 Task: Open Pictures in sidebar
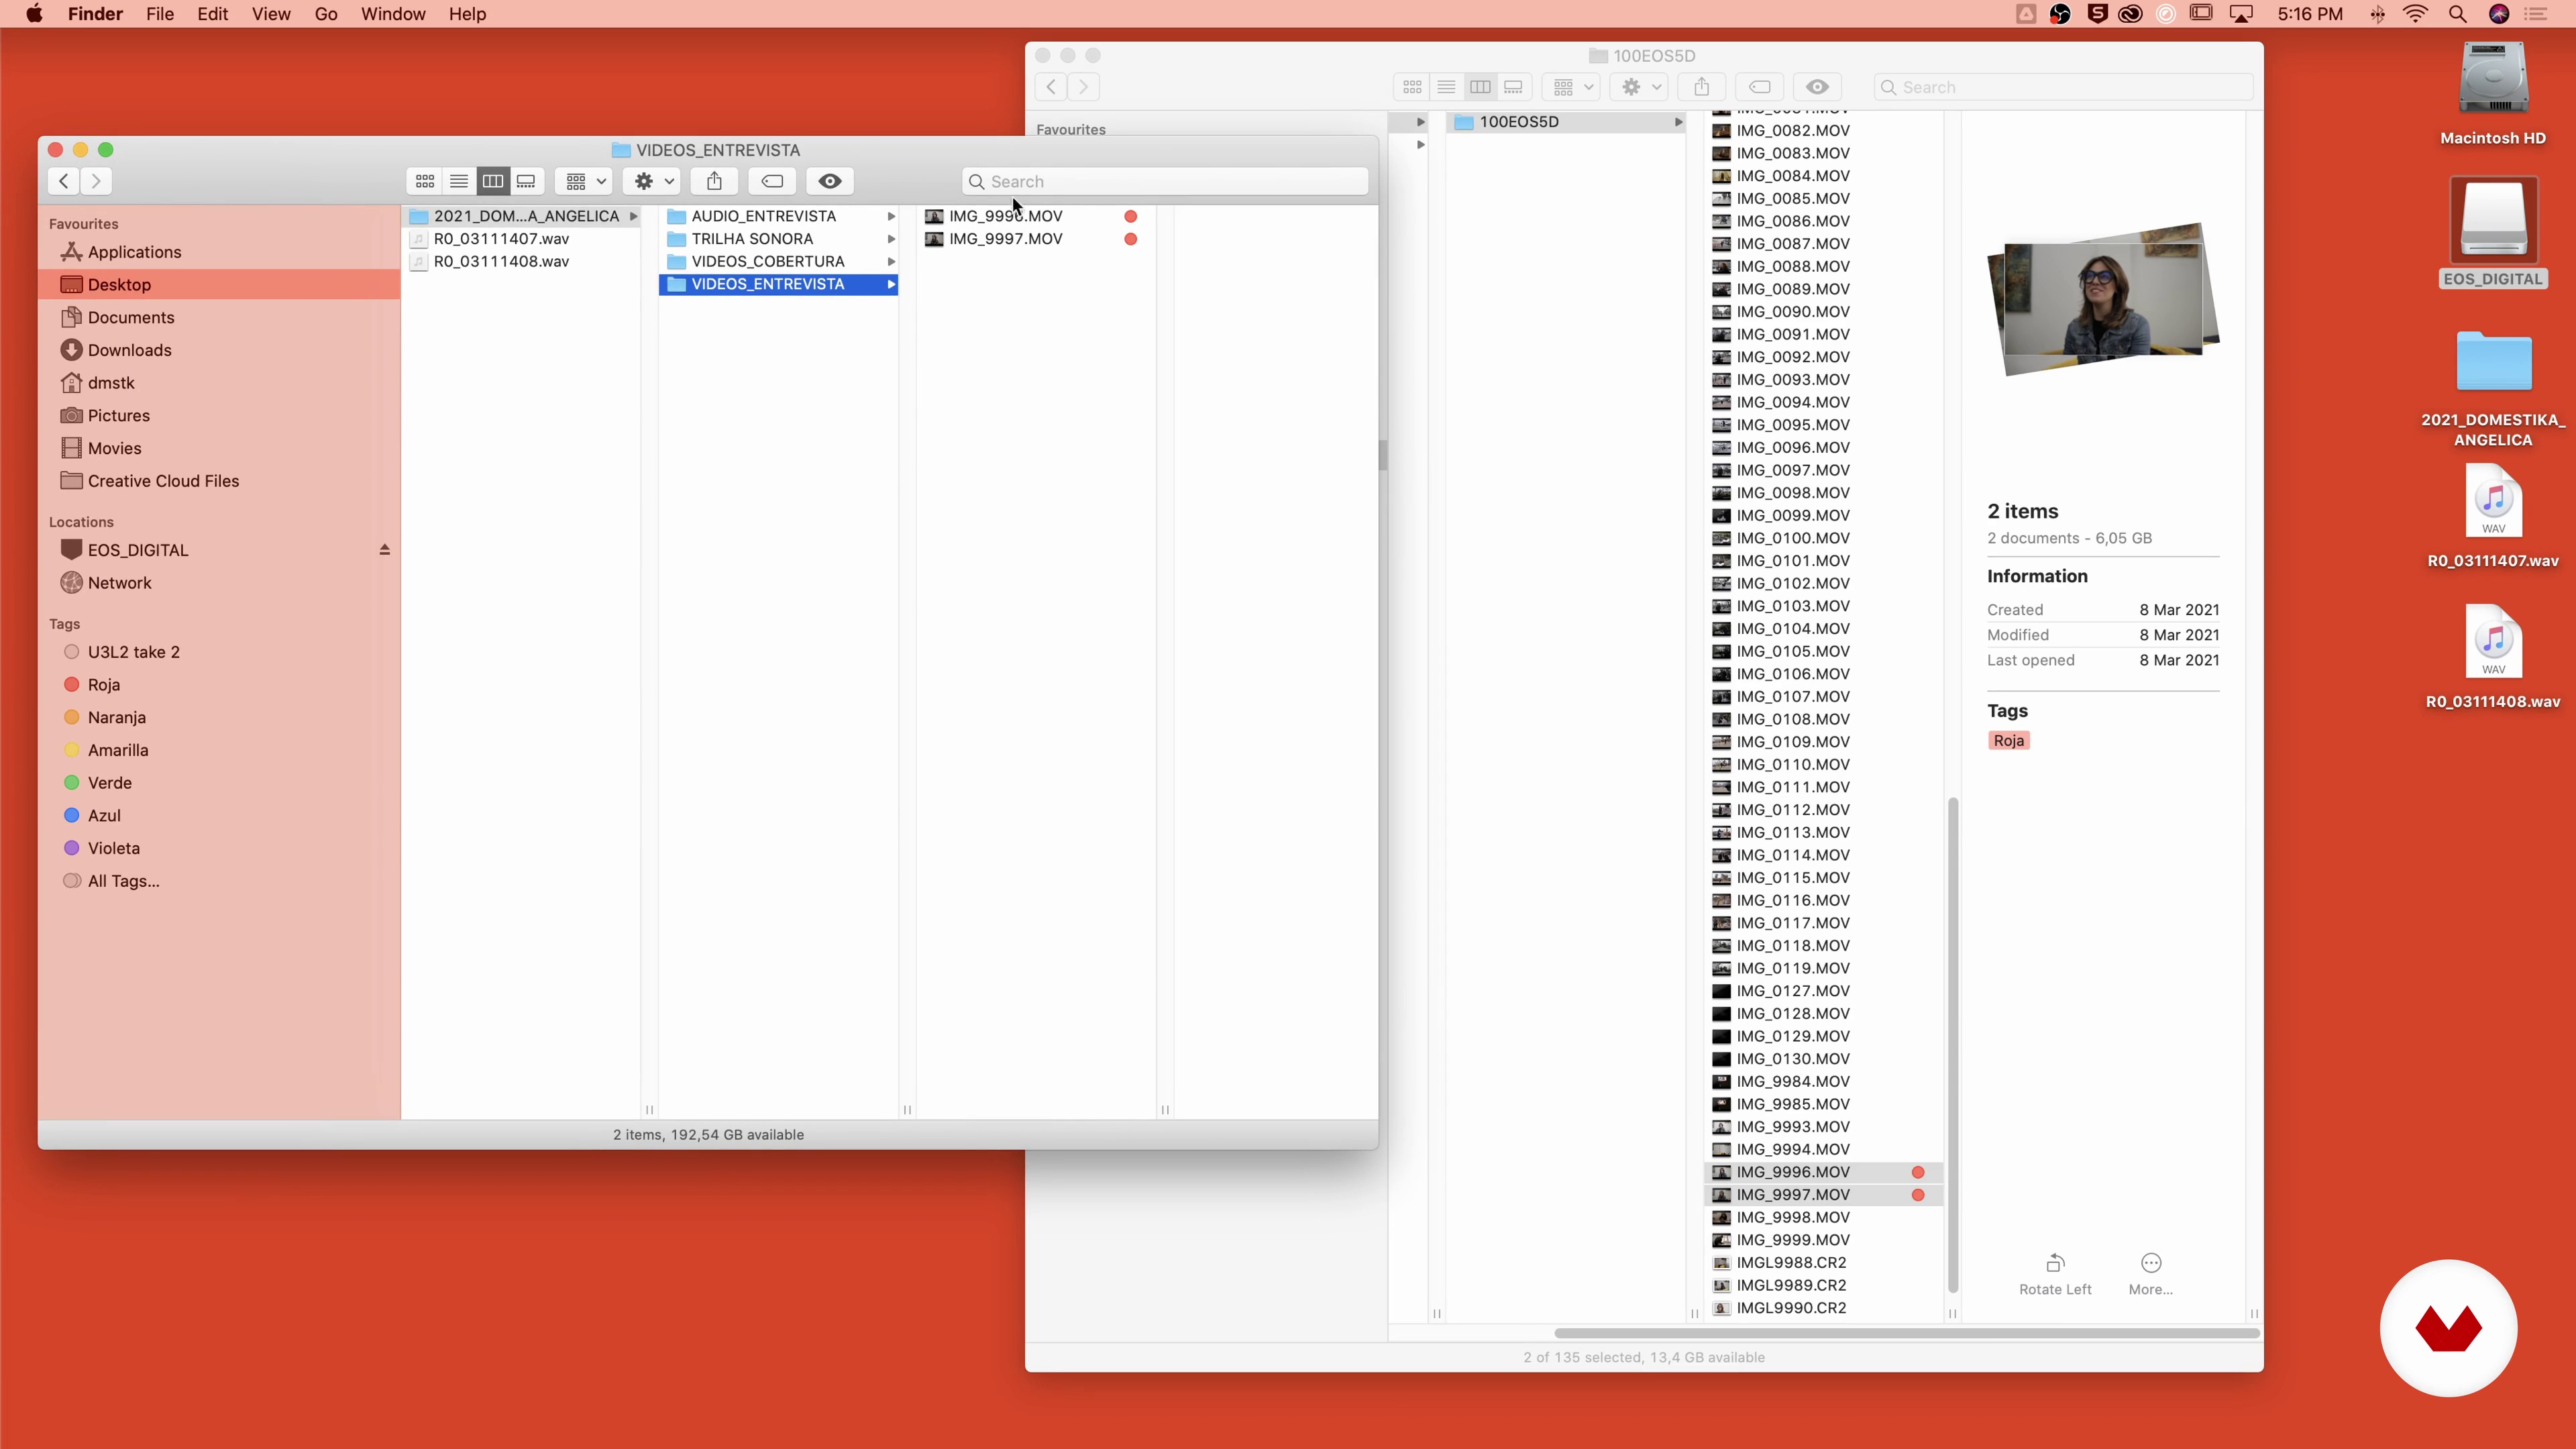pyautogui.click(x=220, y=416)
